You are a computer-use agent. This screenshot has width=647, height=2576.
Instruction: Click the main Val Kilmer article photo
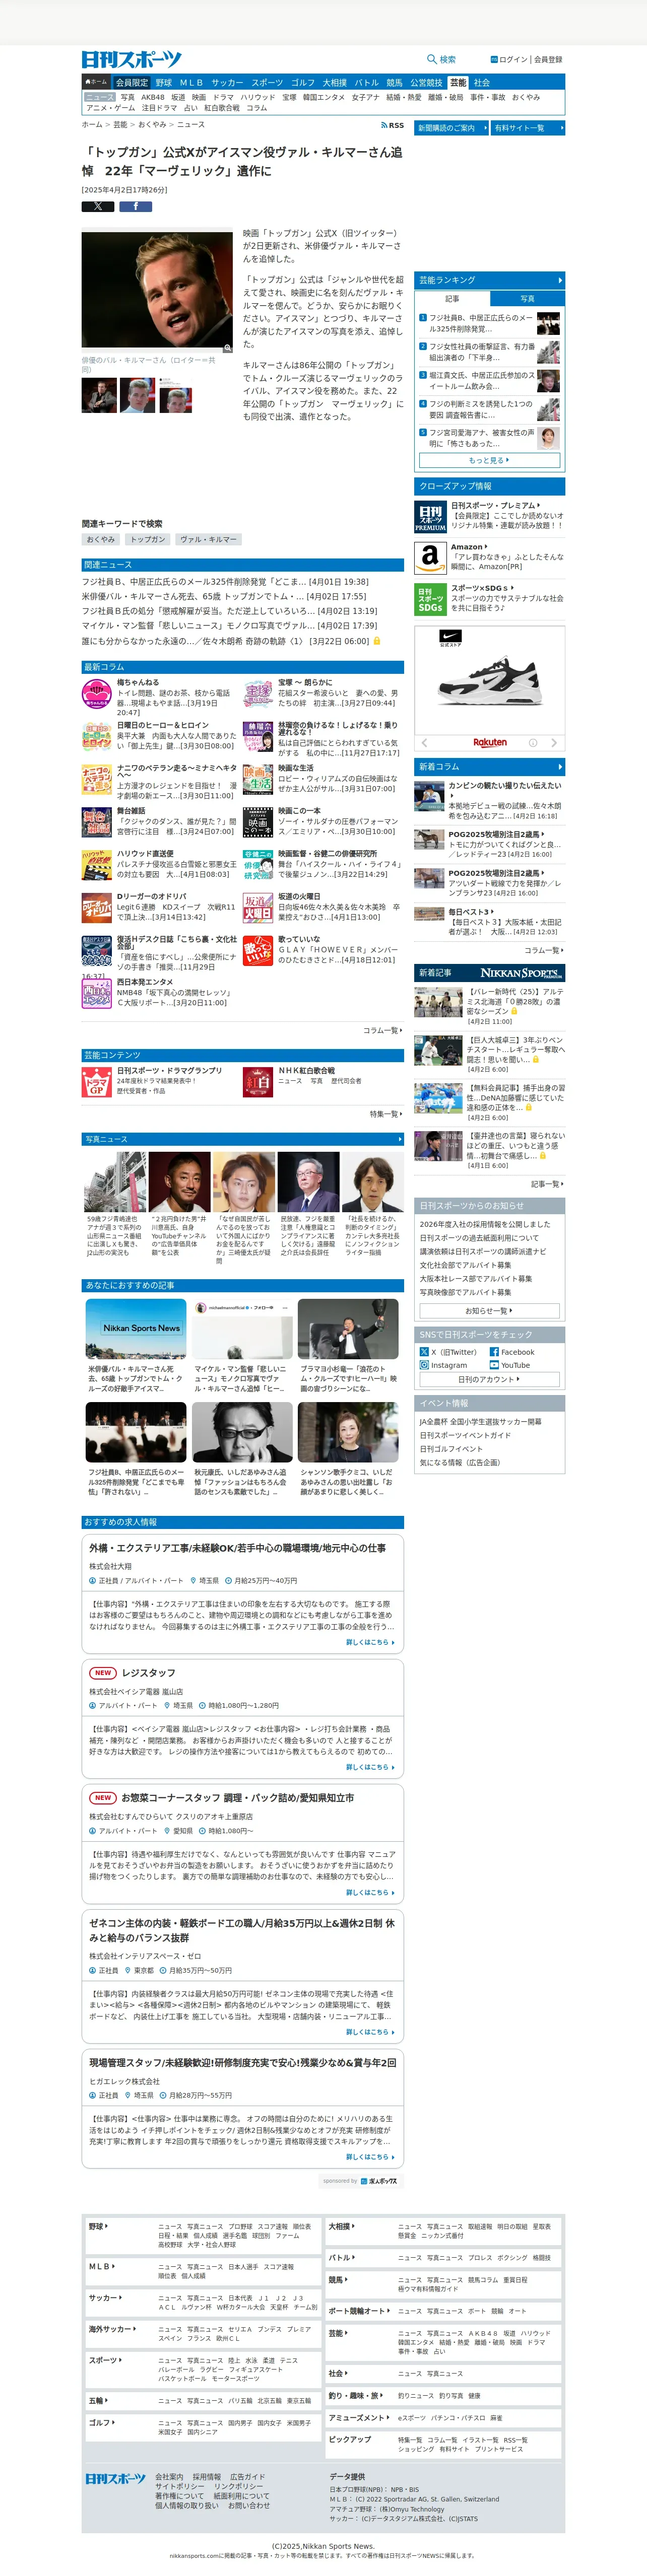point(157,291)
